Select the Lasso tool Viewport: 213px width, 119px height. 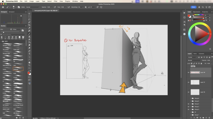29,19
